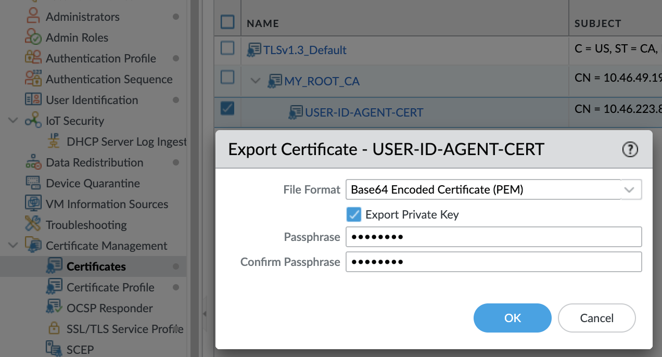Click the OCSP Responder certificate icon

[x=54, y=308]
